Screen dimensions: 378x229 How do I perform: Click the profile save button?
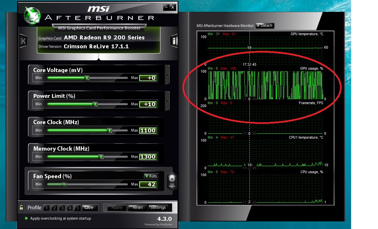(90, 208)
